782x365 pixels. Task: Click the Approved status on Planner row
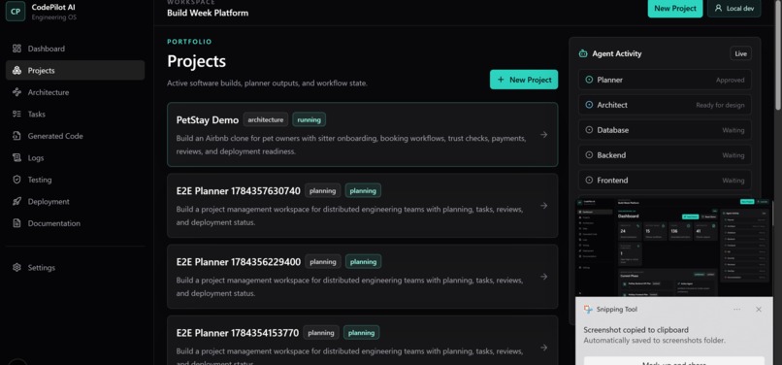click(731, 80)
